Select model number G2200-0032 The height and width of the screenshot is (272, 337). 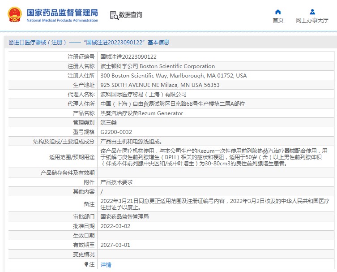point(116,132)
